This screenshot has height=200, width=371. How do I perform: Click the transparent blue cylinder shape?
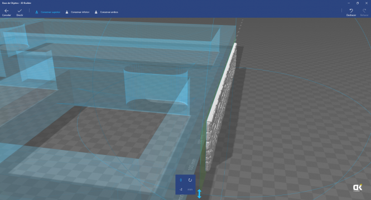pos(156,86)
